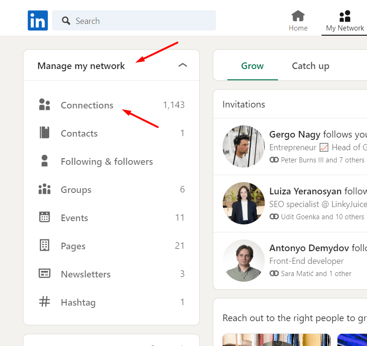Click the name Antonyo Demydov
This screenshot has height=346, width=367.
(309, 248)
